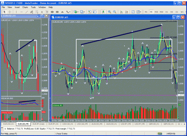The image size is (187, 136).
Task: Open the Tools menu
Action: [x=33, y=7]
